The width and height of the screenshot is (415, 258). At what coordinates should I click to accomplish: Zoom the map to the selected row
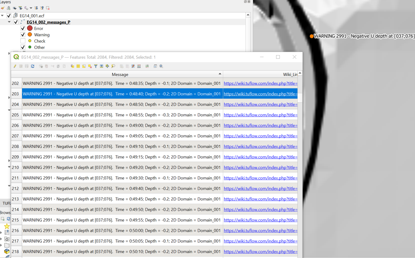pos(101,66)
